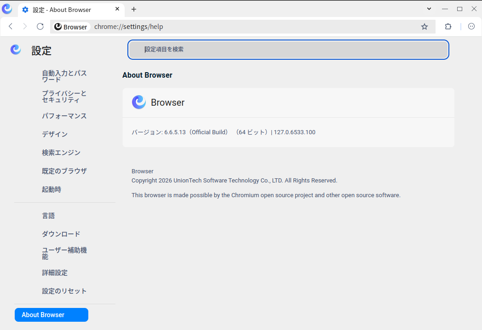Viewport: 482px width, 330px height.
Task: Reload the page with refresh icon
Action: pos(40,26)
